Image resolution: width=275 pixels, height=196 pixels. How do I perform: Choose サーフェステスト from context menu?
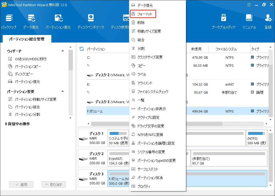(158, 169)
